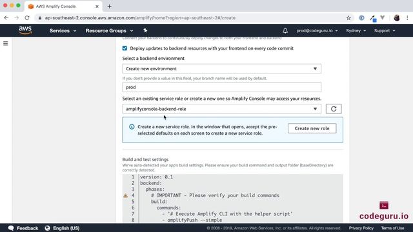
Task: Open the prod@codeguru.io account menu
Action: point(317,31)
